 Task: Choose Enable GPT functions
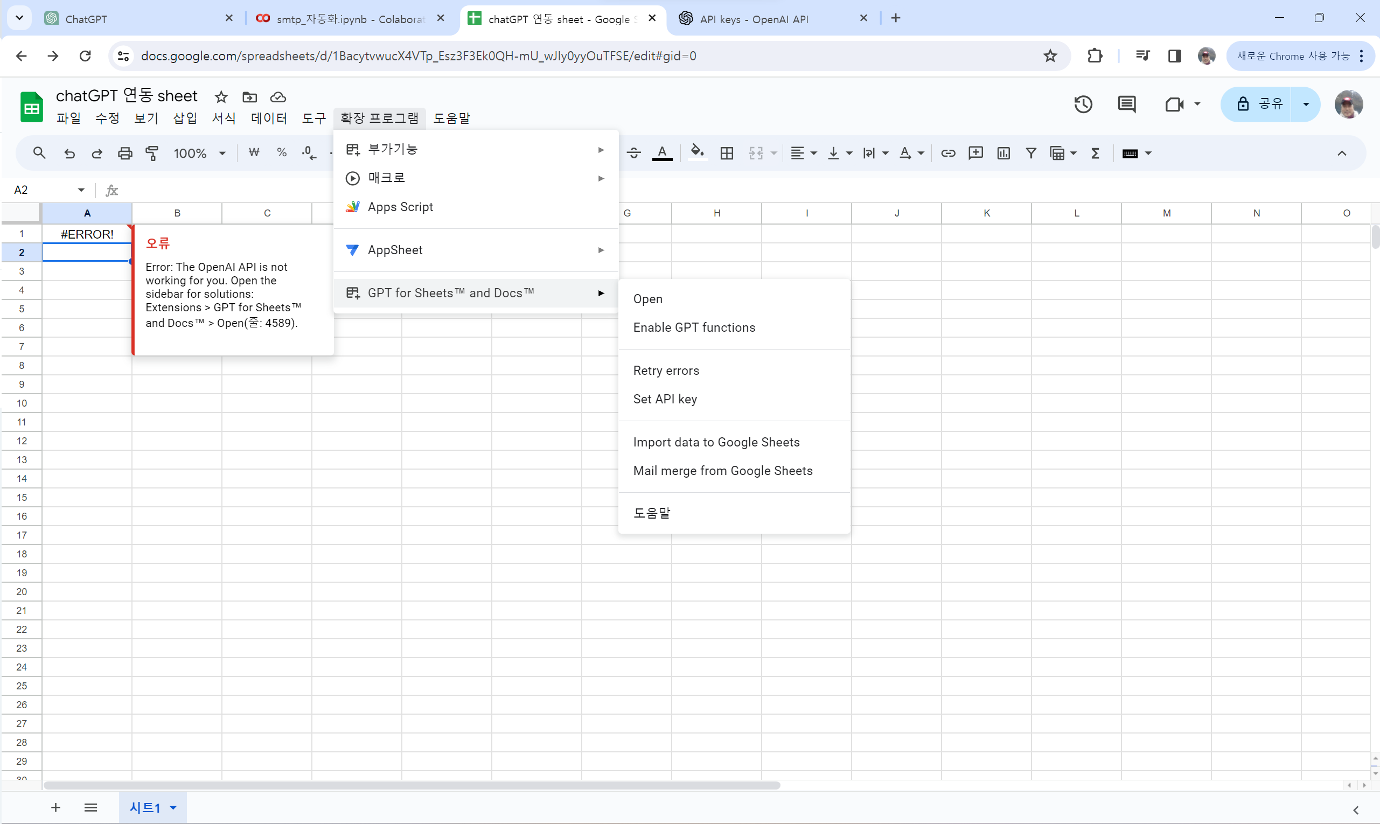(734, 328)
